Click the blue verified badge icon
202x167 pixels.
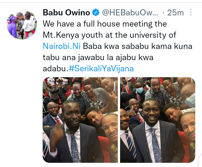click(96, 13)
